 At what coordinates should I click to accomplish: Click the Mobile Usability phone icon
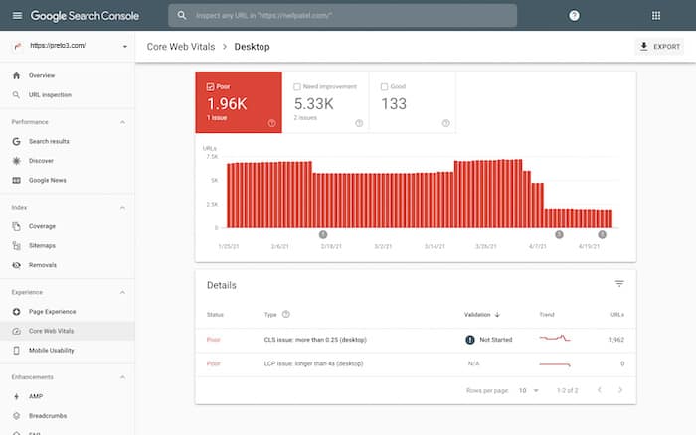click(17, 351)
